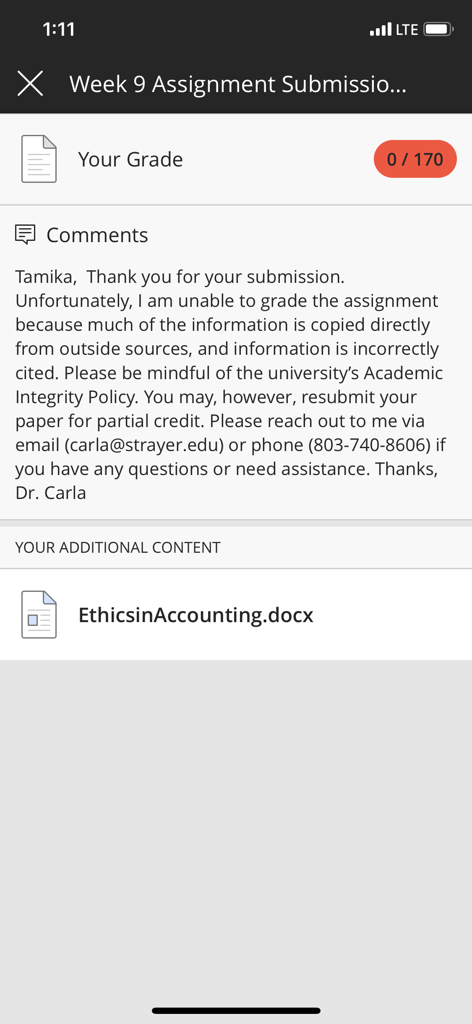Tap the Your Grade label

click(130, 159)
